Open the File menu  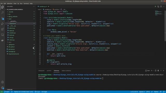2,3
